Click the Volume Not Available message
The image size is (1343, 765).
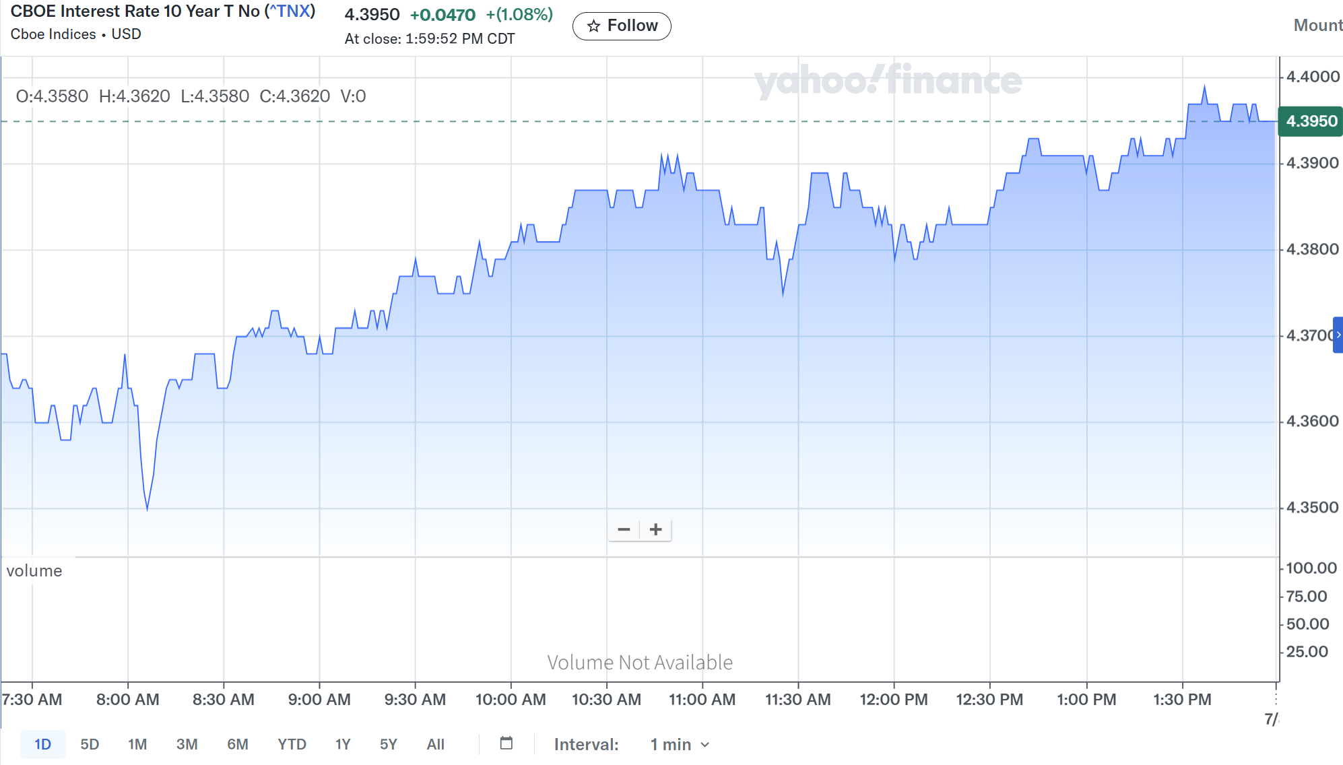[x=640, y=663]
